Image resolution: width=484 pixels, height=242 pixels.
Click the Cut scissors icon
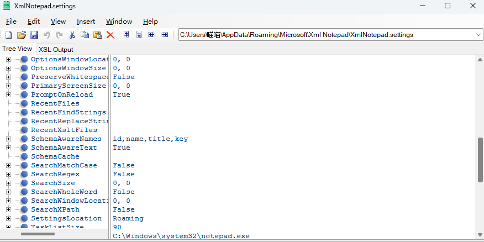[72, 35]
